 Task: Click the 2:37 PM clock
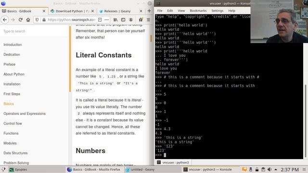point(290,170)
